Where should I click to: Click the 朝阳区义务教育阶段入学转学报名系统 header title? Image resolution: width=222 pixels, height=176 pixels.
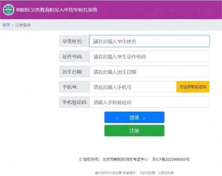pos(57,10)
